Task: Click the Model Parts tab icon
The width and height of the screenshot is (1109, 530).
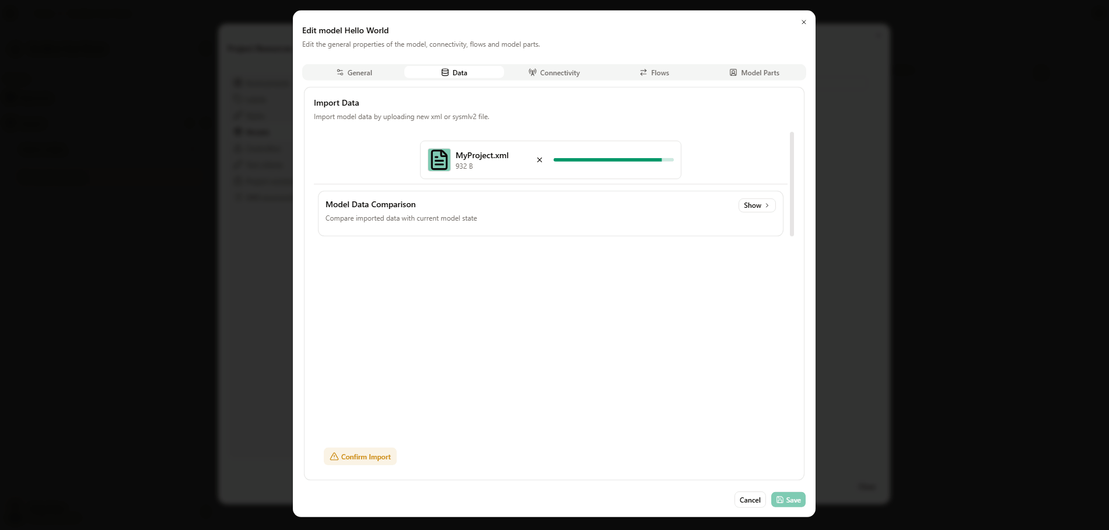Action: coord(733,72)
